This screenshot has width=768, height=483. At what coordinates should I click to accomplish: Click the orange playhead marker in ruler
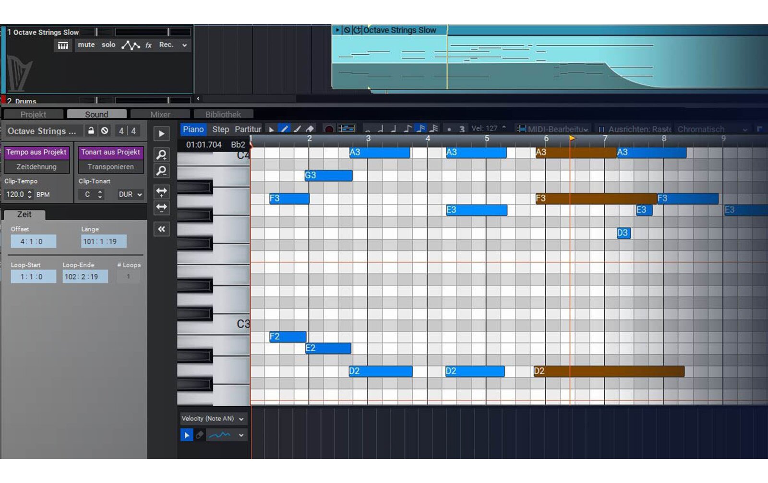[x=572, y=138]
